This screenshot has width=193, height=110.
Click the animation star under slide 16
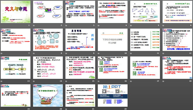[x=99, y=81]
